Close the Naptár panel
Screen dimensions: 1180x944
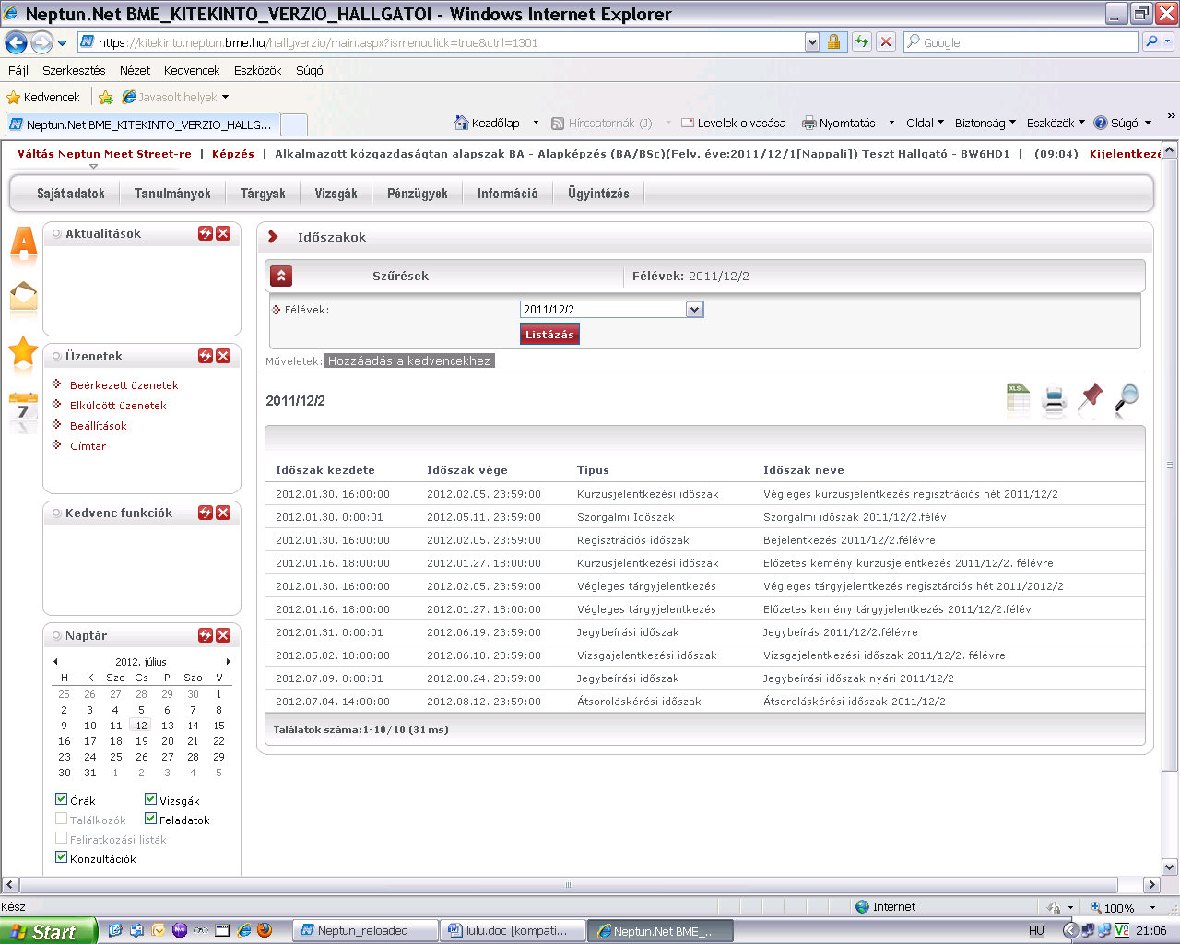tap(223, 635)
